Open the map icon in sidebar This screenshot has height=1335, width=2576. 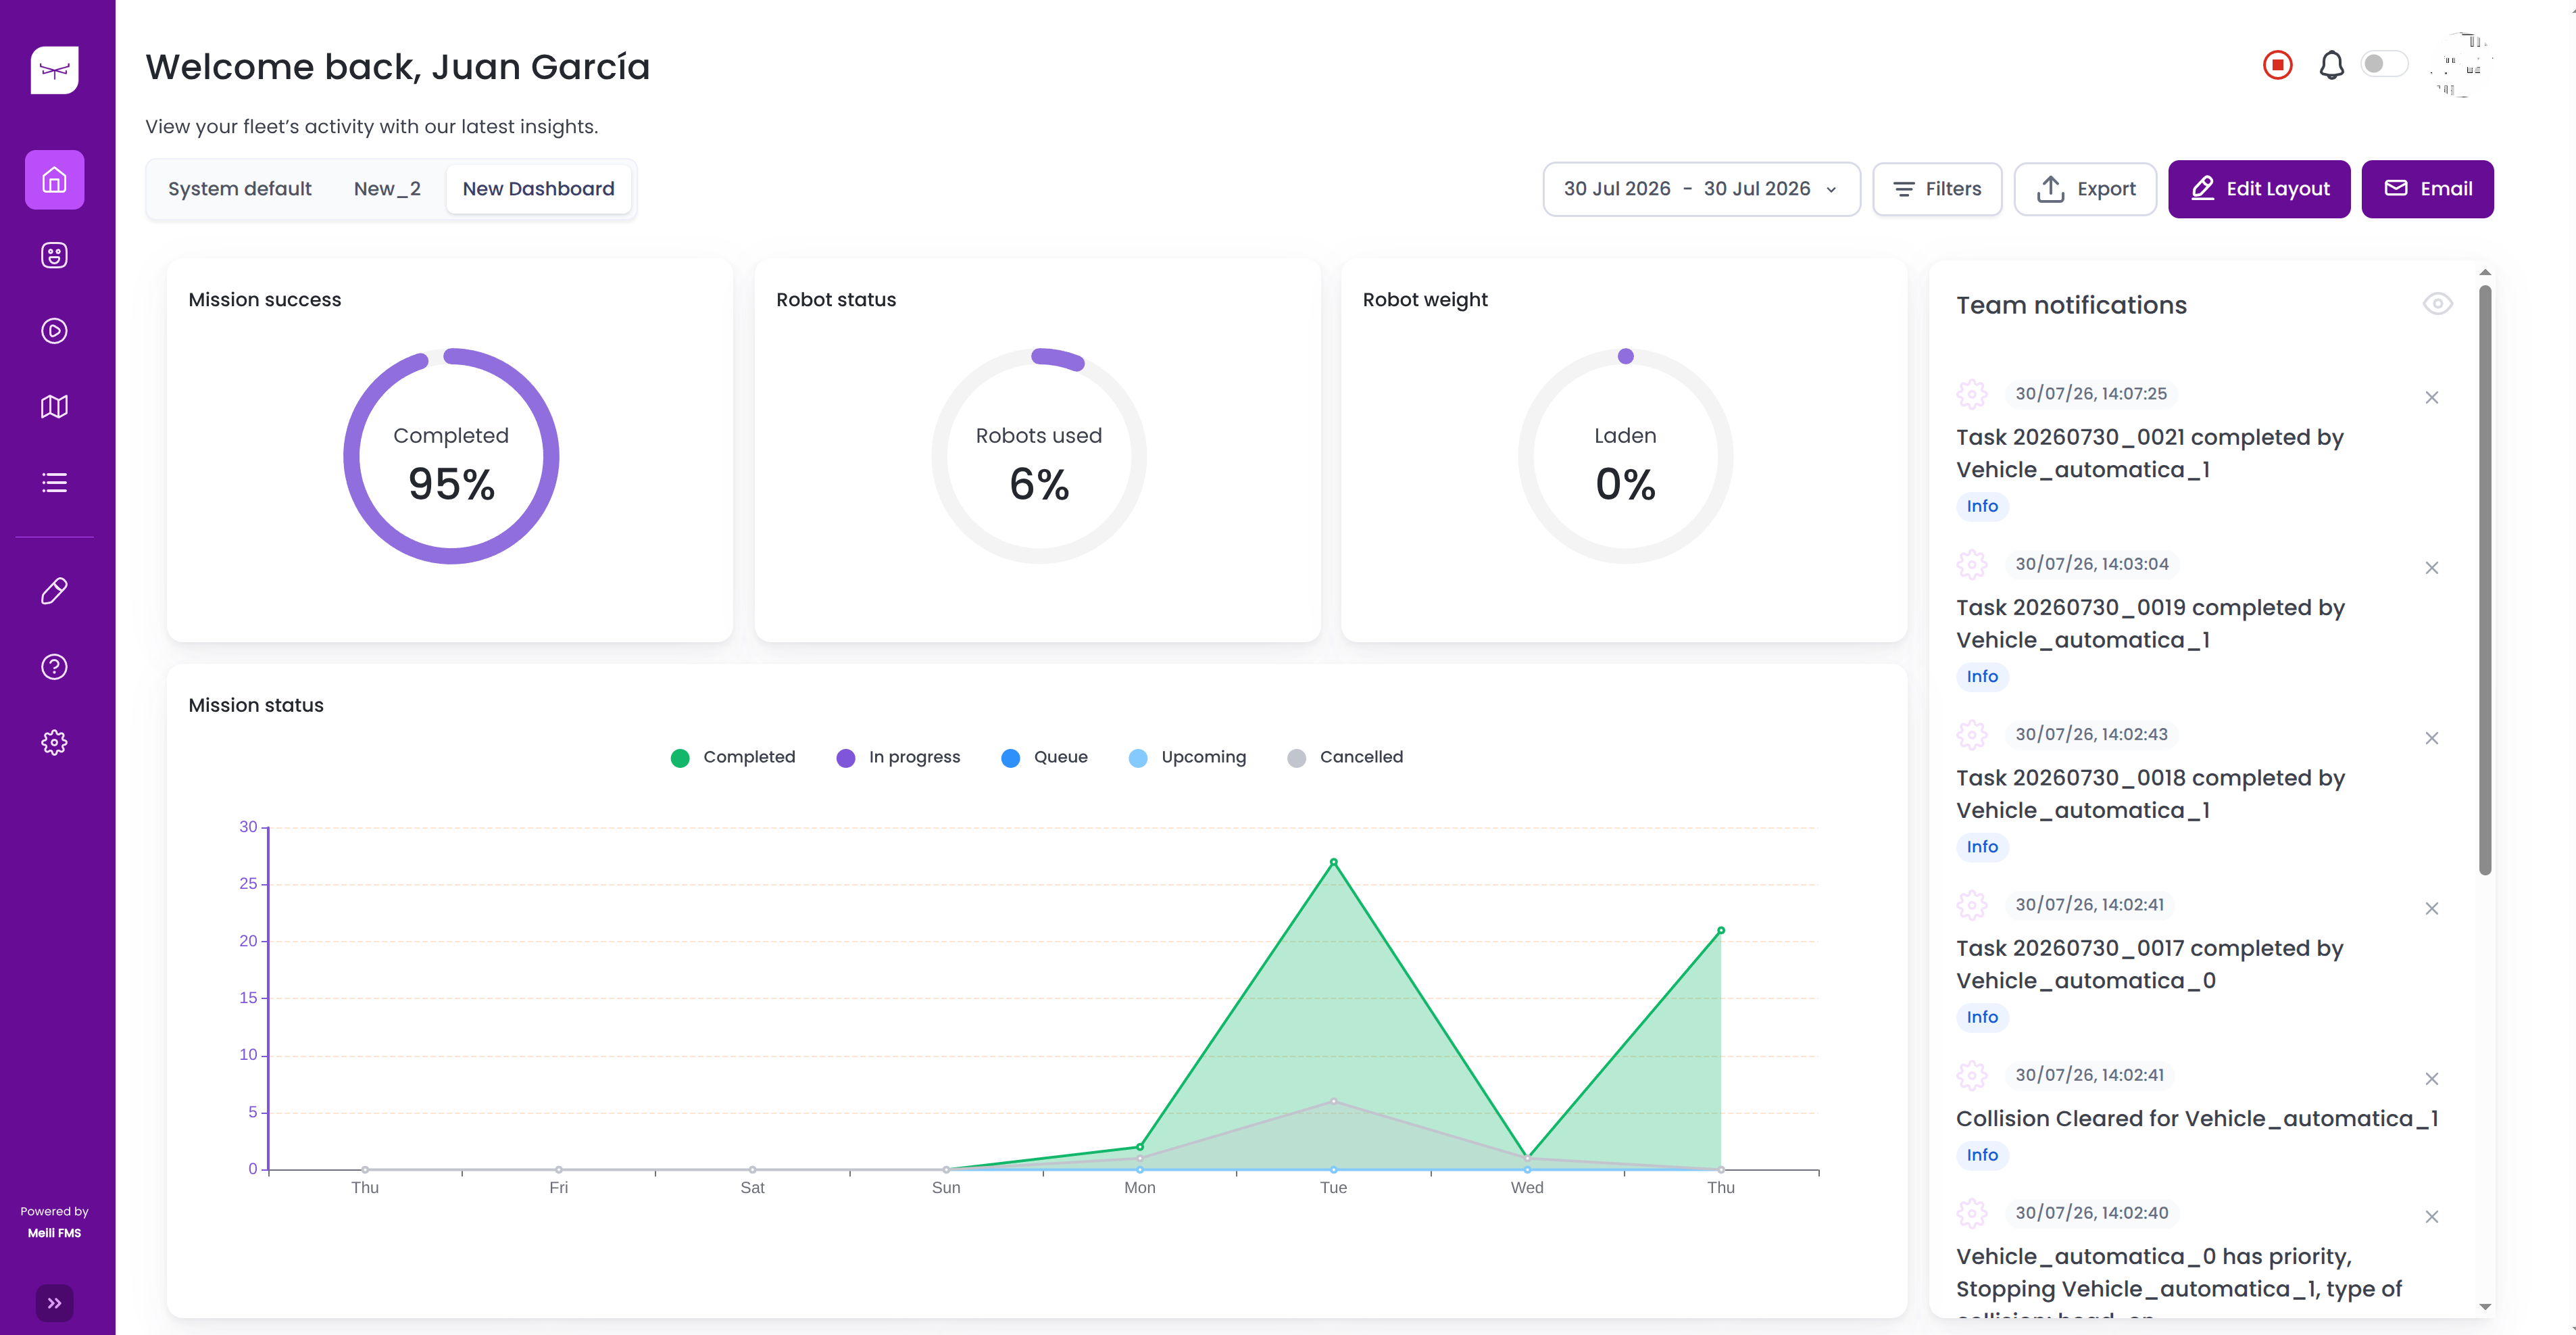tap(54, 407)
